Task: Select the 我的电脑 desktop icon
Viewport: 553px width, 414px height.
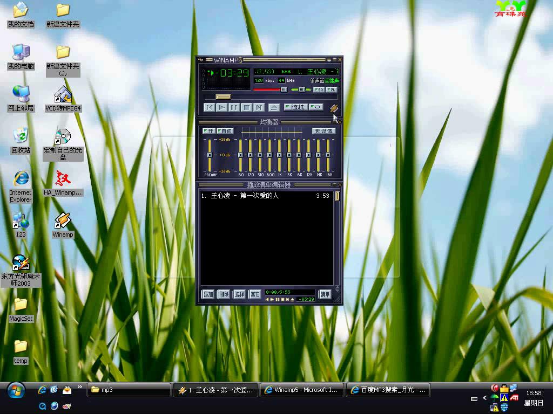Action: pyautogui.click(x=21, y=57)
